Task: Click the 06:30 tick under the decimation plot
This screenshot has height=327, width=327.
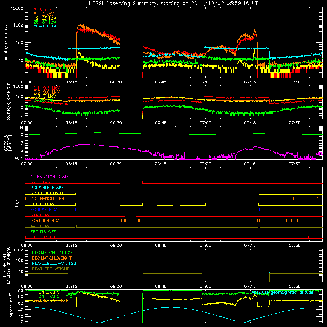Action: point(116,287)
